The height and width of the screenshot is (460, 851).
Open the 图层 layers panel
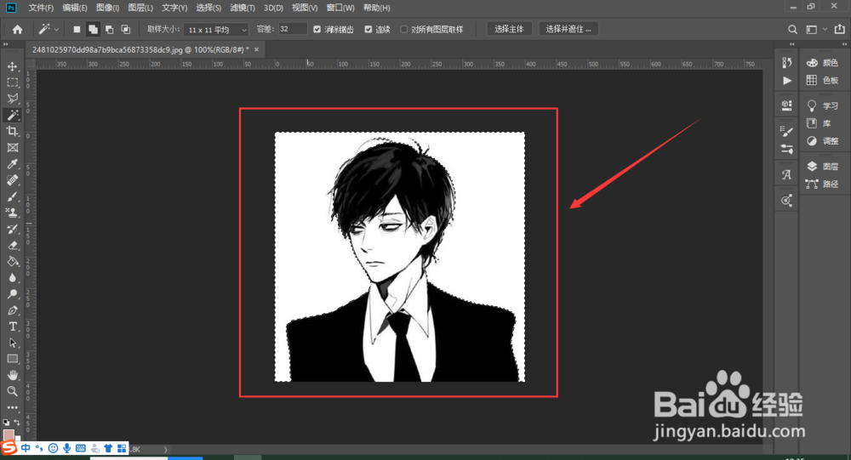[x=823, y=167]
